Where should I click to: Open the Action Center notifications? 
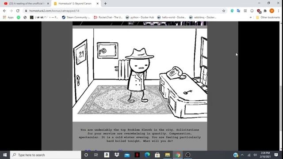276,155
